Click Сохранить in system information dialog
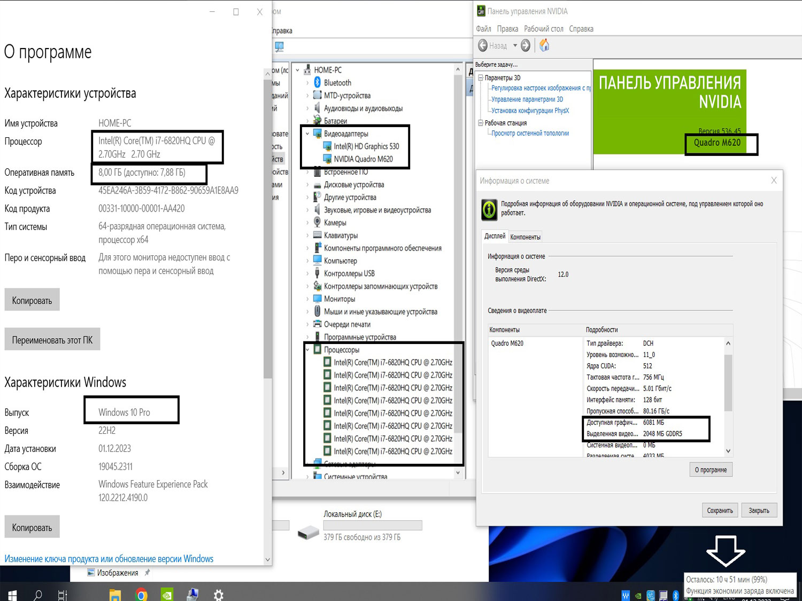The width and height of the screenshot is (802, 601). click(x=720, y=510)
